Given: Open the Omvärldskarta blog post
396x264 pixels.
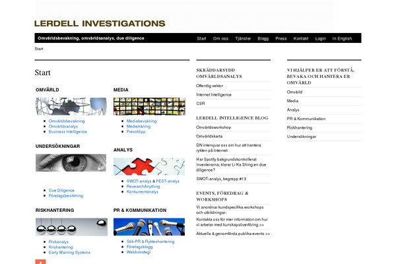Looking at the screenshot, I should click(x=209, y=136).
